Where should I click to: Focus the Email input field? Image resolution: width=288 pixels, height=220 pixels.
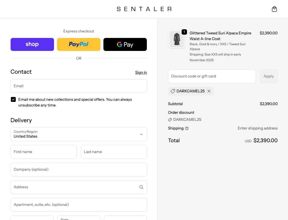(79, 86)
